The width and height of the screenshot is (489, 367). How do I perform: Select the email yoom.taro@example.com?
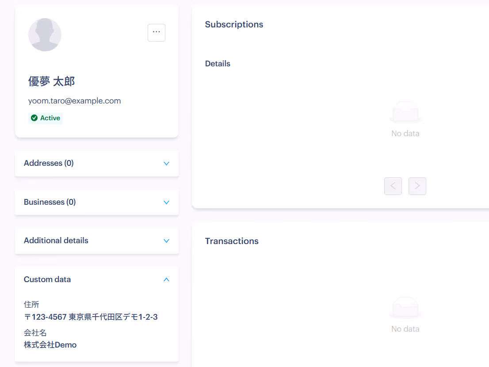[75, 101]
